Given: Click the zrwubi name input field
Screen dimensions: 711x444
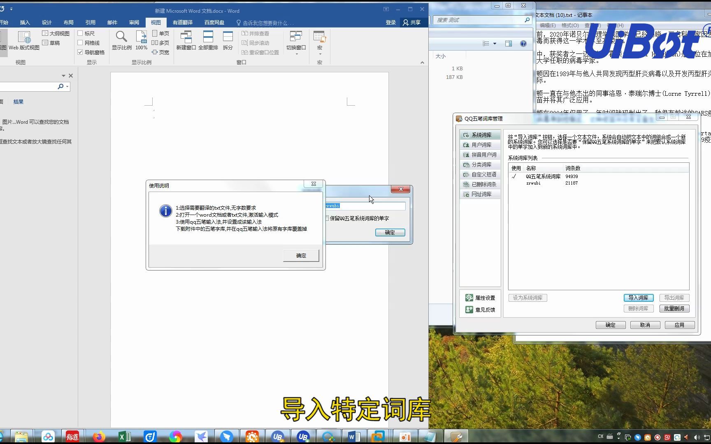Looking at the screenshot, I should 365,206.
